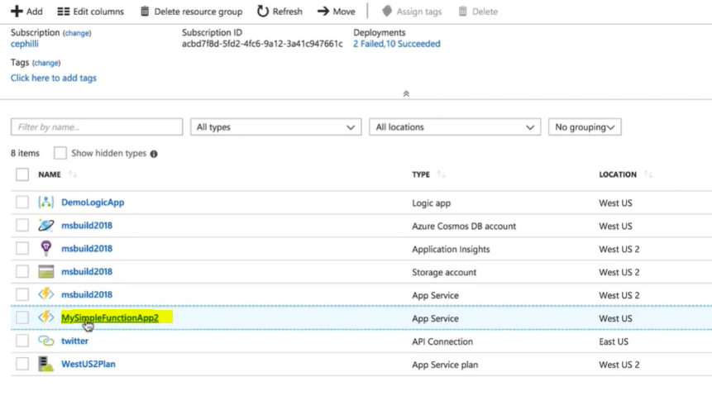
Task: Click the Cosmos DB planet icon
Action: (x=45, y=225)
